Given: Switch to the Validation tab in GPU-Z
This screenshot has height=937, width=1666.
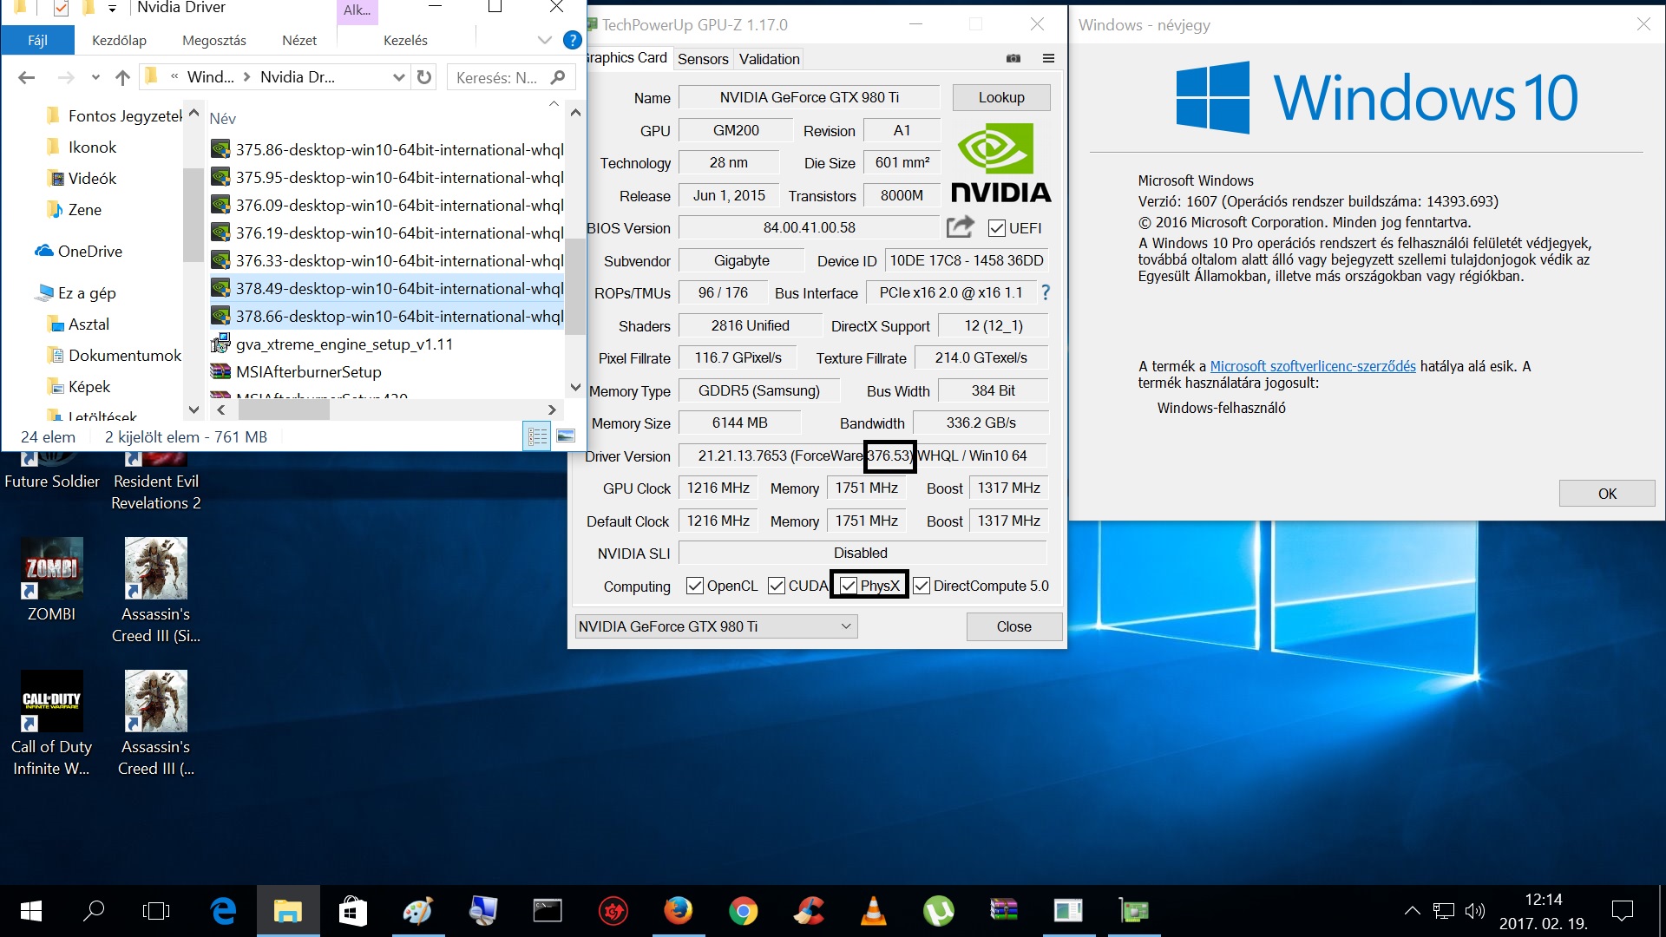Looking at the screenshot, I should tap(769, 59).
